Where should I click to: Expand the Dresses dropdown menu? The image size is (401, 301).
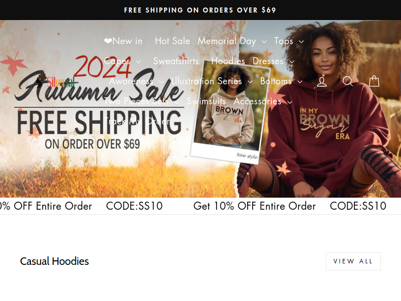tap(274, 61)
